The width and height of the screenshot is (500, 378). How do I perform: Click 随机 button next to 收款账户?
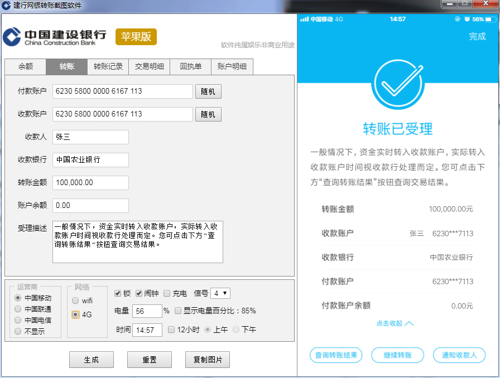tap(208, 114)
